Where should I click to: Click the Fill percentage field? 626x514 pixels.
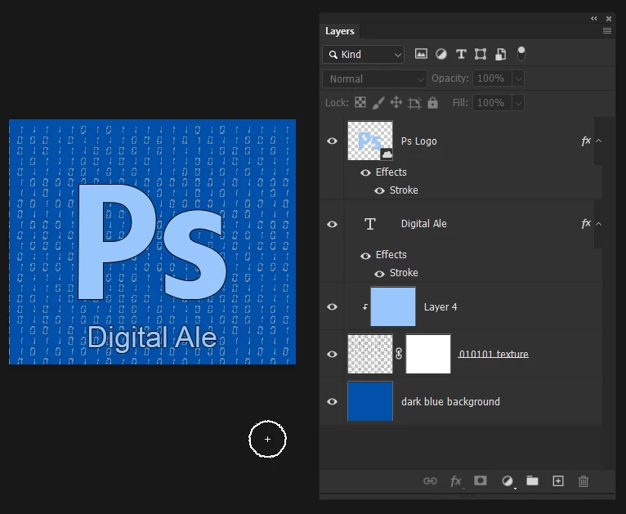click(x=492, y=103)
